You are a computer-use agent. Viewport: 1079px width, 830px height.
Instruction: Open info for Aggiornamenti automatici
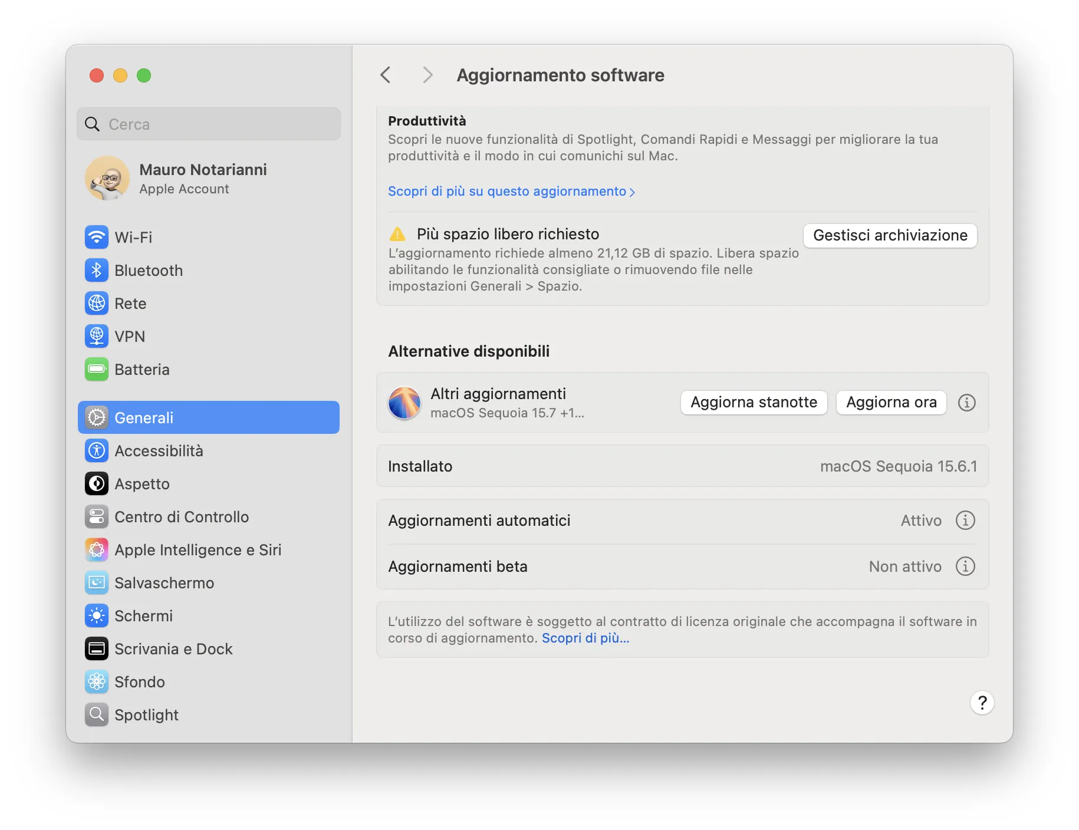point(965,520)
